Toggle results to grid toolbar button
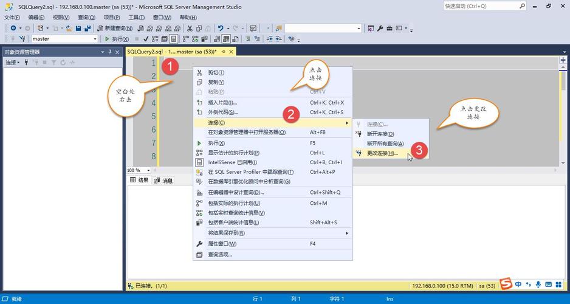The width and height of the screenshot is (570, 304). pyautogui.click(x=226, y=39)
